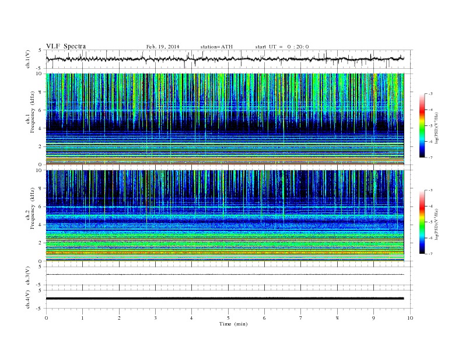
Task: Click the ch.1 voltage waveform trace
Action: click(x=225, y=59)
